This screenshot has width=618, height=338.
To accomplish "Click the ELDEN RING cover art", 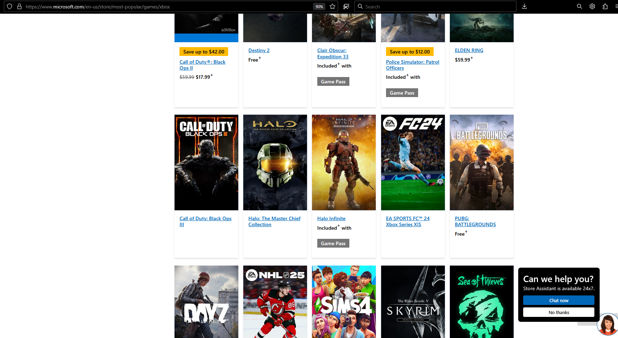I will point(482,28).
